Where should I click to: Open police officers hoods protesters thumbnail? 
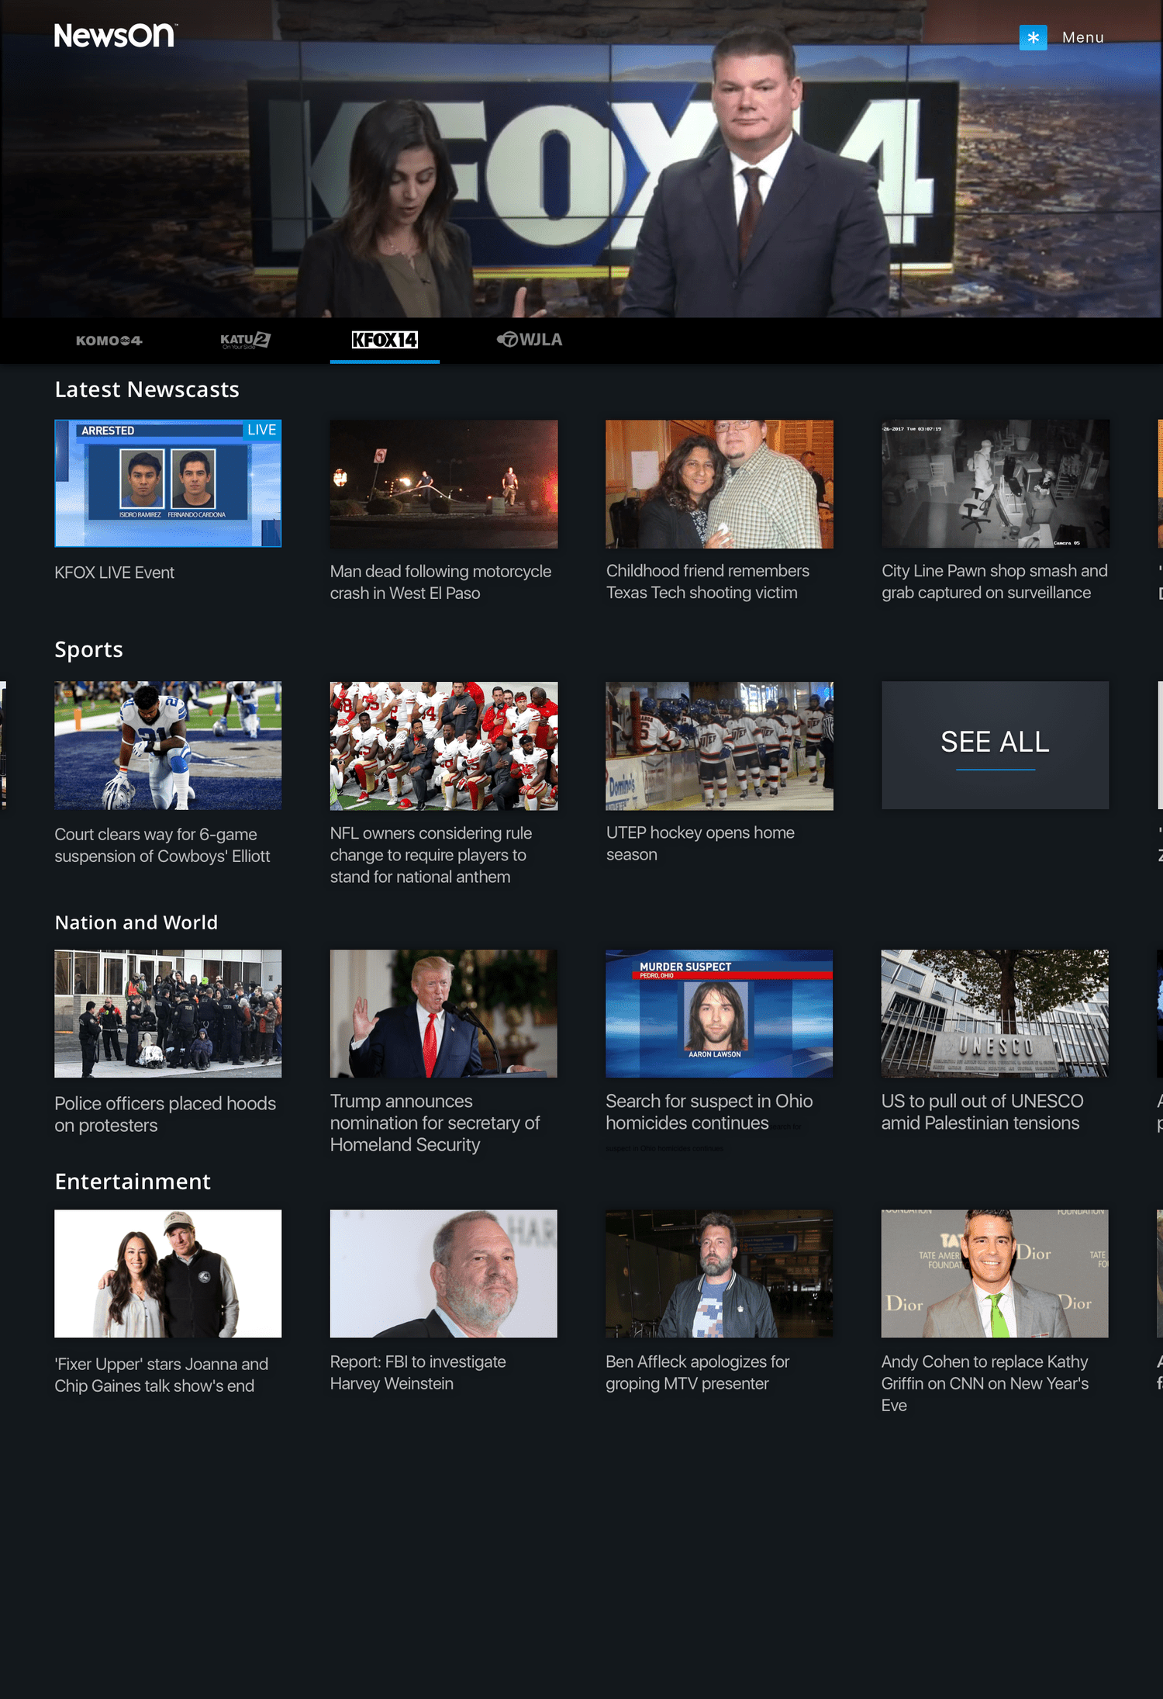168,1013
